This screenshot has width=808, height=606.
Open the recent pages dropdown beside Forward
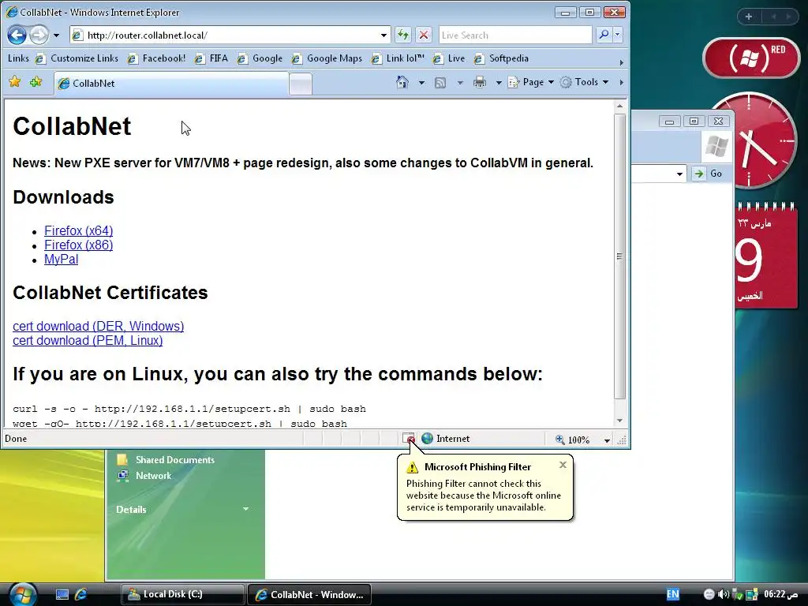click(x=56, y=36)
